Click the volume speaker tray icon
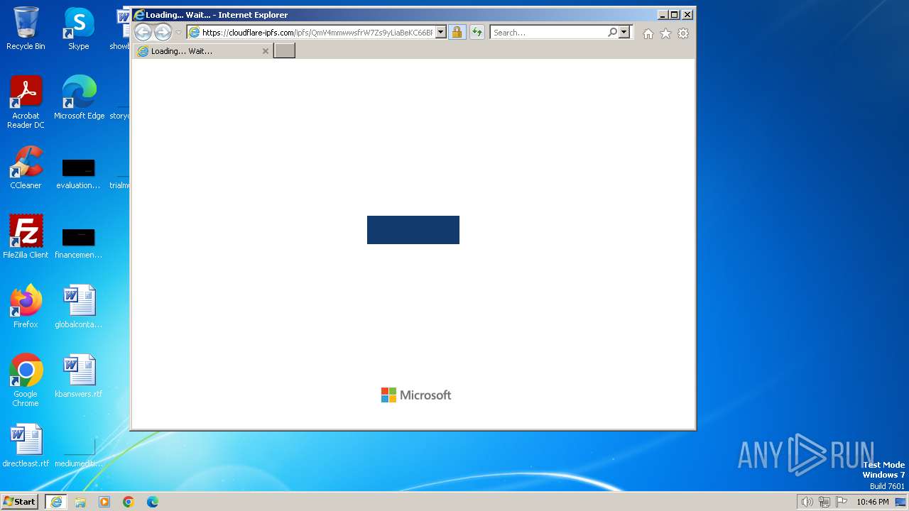Screen dimensions: 909x511 coord(807,502)
